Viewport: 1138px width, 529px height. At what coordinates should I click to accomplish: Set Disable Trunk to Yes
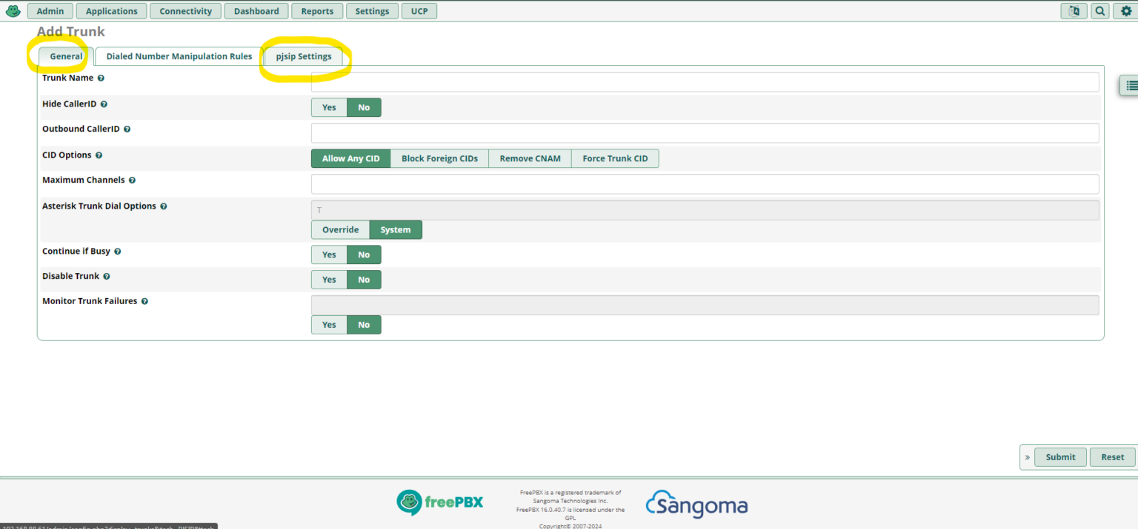pyautogui.click(x=328, y=280)
